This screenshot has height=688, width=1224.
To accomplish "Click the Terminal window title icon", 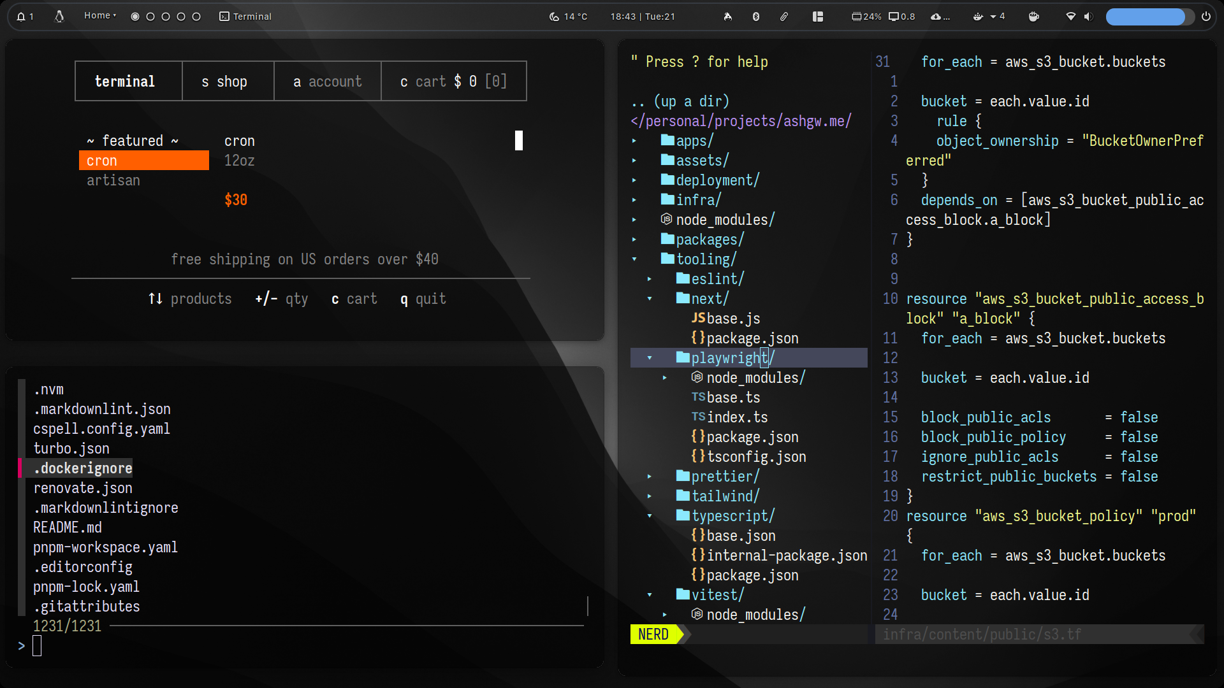I will pyautogui.click(x=224, y=17).
